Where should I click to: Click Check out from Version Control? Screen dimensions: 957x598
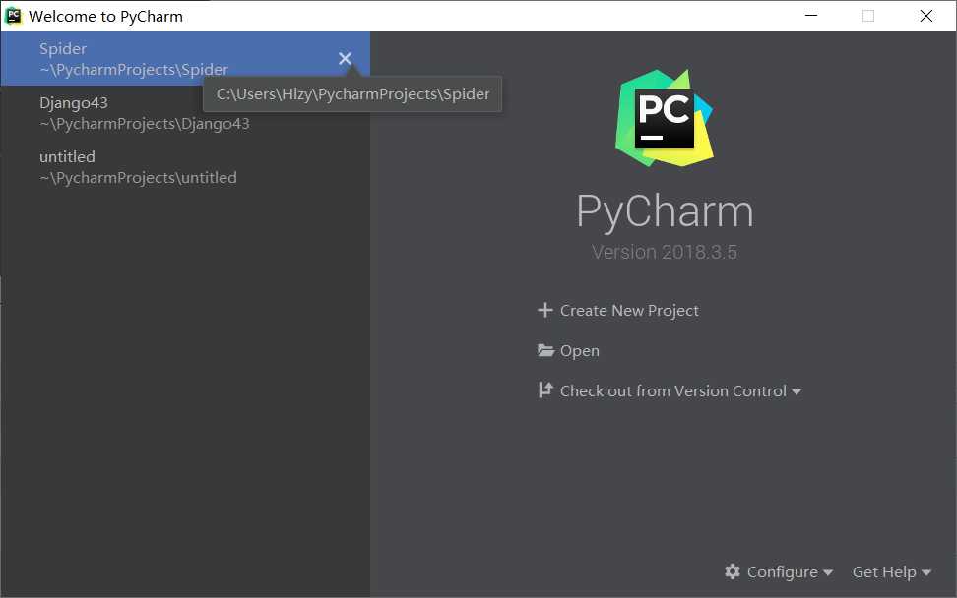(673, 390)
